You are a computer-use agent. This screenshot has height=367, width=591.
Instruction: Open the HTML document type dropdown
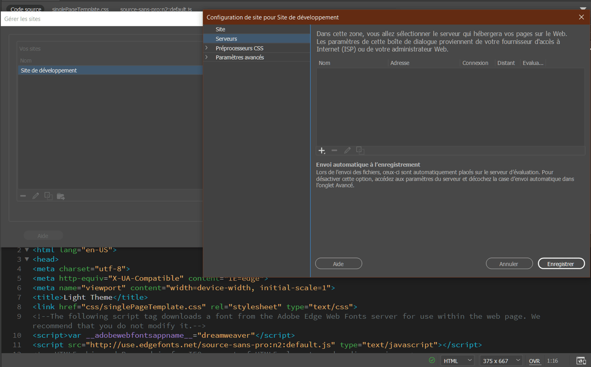[x=457, y=360]
